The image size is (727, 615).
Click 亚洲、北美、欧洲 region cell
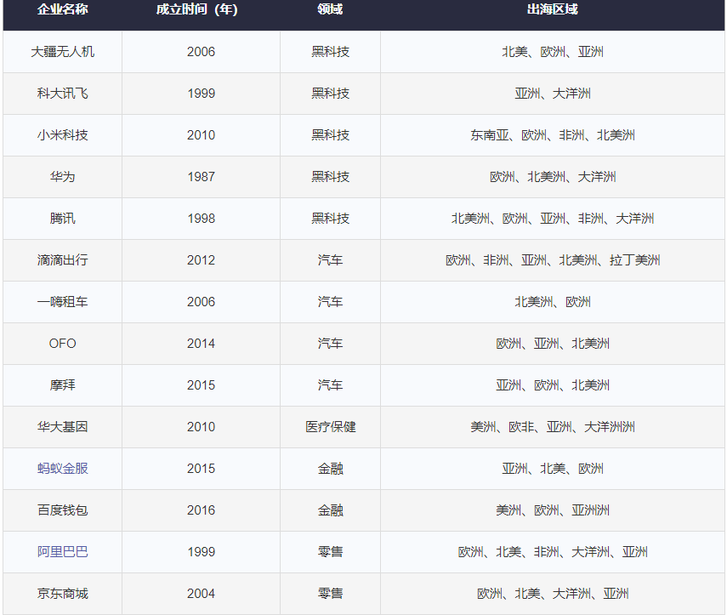point(552,469)
